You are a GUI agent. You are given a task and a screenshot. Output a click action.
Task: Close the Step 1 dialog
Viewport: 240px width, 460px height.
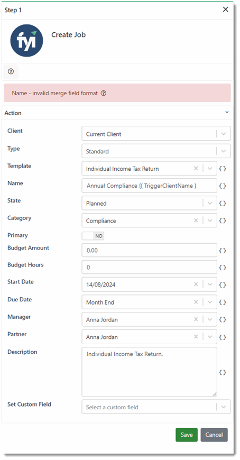225,10
